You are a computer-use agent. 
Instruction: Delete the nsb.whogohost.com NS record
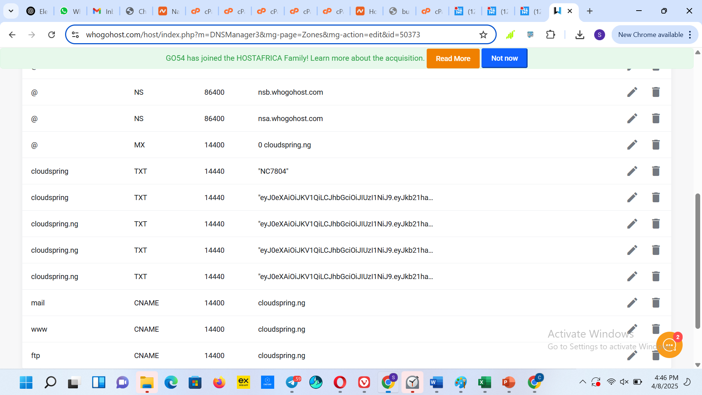[656, 92]
